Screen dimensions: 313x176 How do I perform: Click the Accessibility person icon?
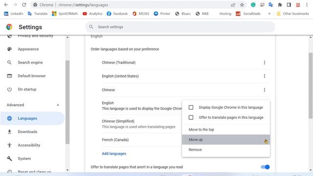9,145
